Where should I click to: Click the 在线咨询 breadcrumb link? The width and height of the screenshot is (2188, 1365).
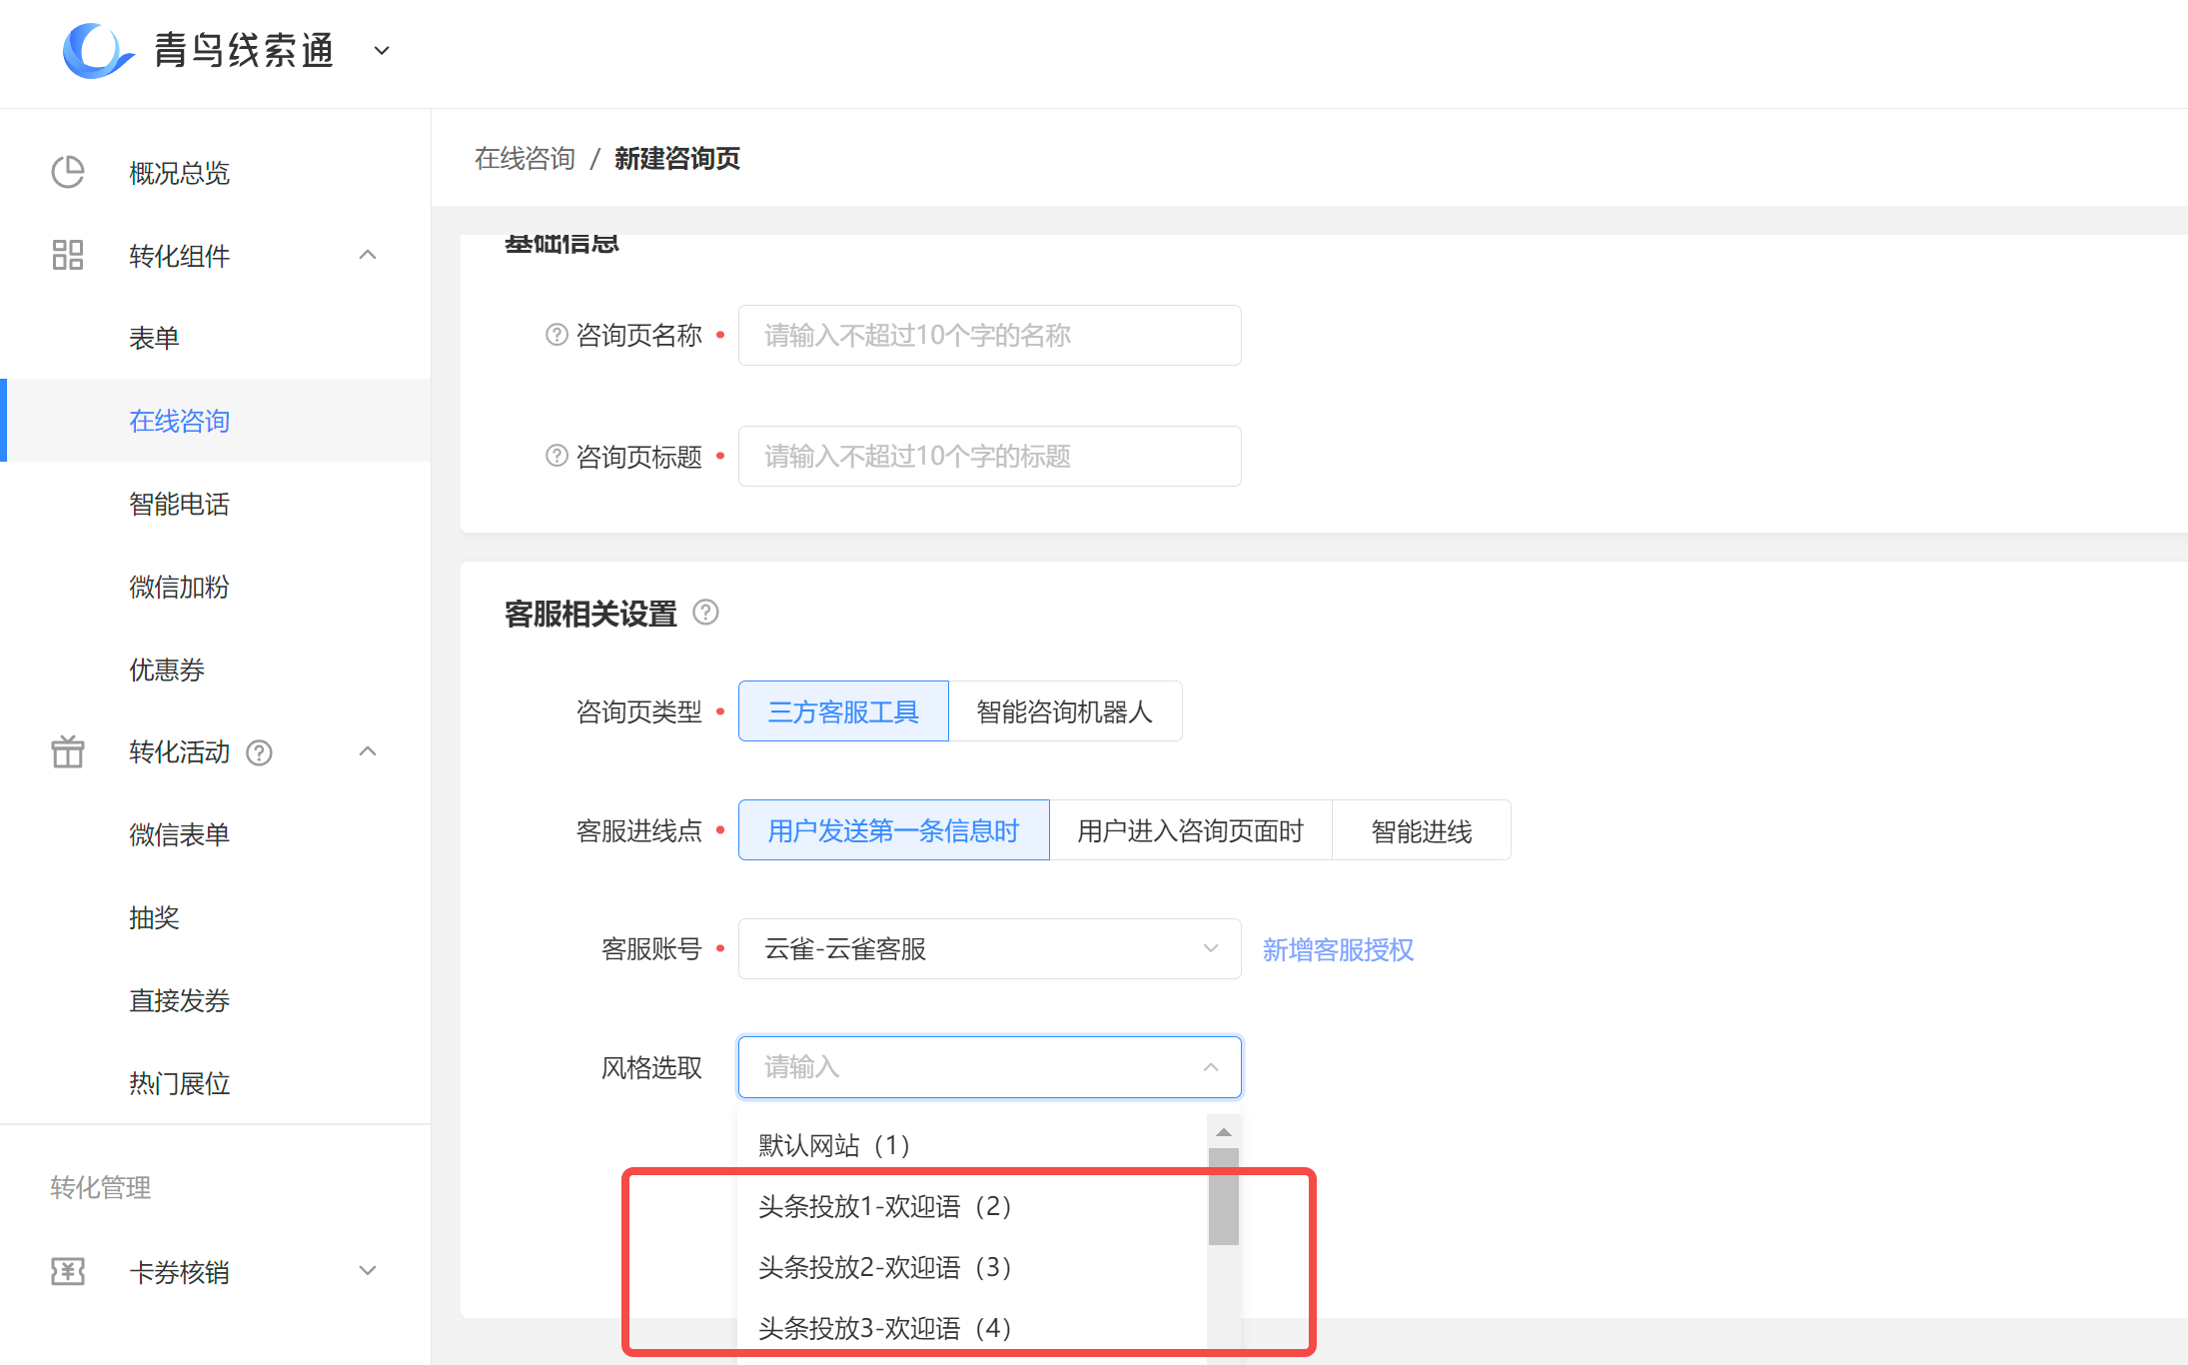point(524,158)
